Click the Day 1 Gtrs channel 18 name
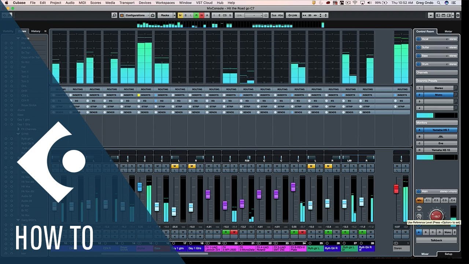The height and width of the screenshot is (264, 469). 196,248
